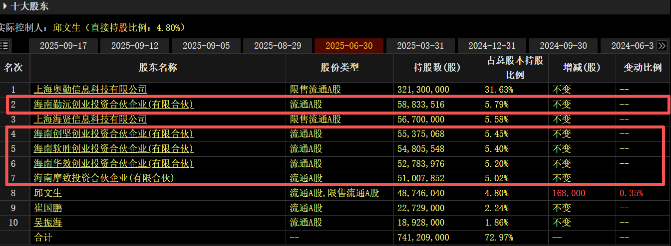The width and height of the screenshot is (671, 246).
Task: Collapse the 十大股东 section triangle
Action: [5, 6]
